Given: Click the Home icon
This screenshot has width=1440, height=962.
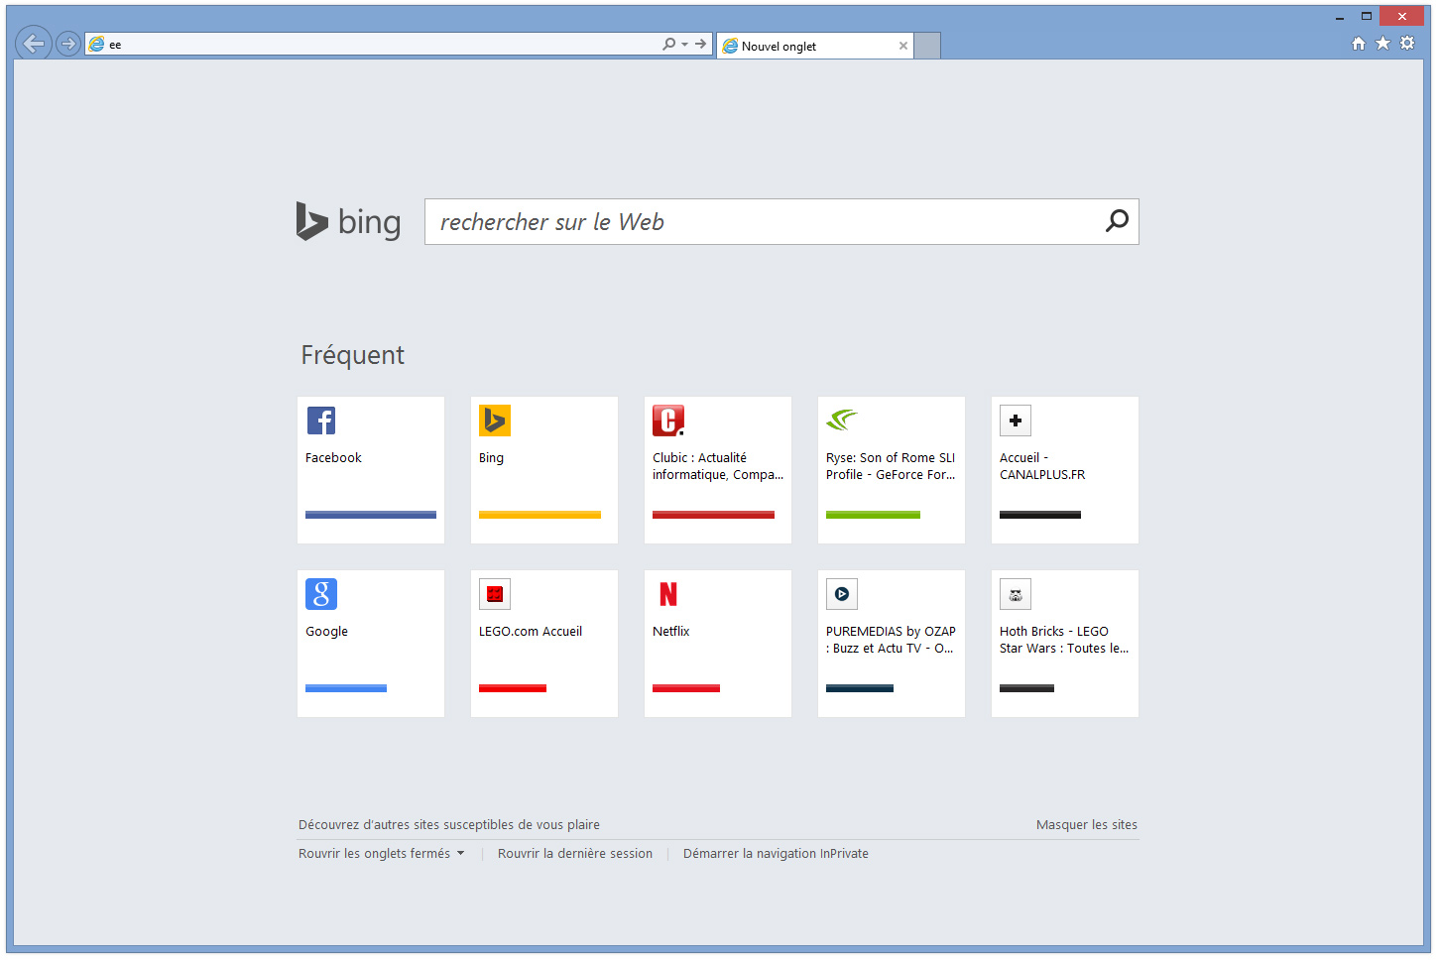Looking at the screenshot, I should pyautogui.click(x=1359, y=43).
